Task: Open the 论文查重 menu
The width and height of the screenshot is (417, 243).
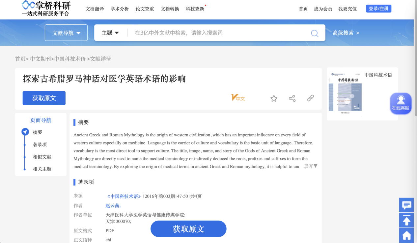Action: [145, 9]
